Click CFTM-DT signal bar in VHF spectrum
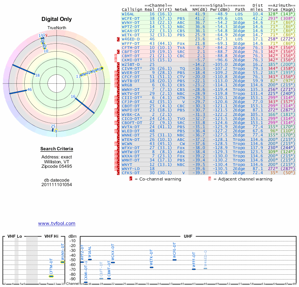 tap(51, 276)
